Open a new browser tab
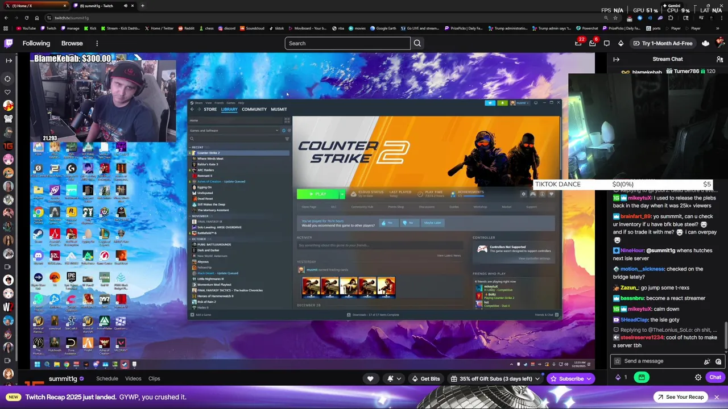Image resolution: width=728 pixels, height=409 pixels. [142, 6]
